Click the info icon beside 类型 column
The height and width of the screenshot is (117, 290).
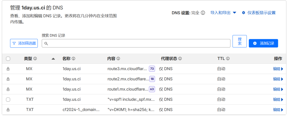coord(35,59)
